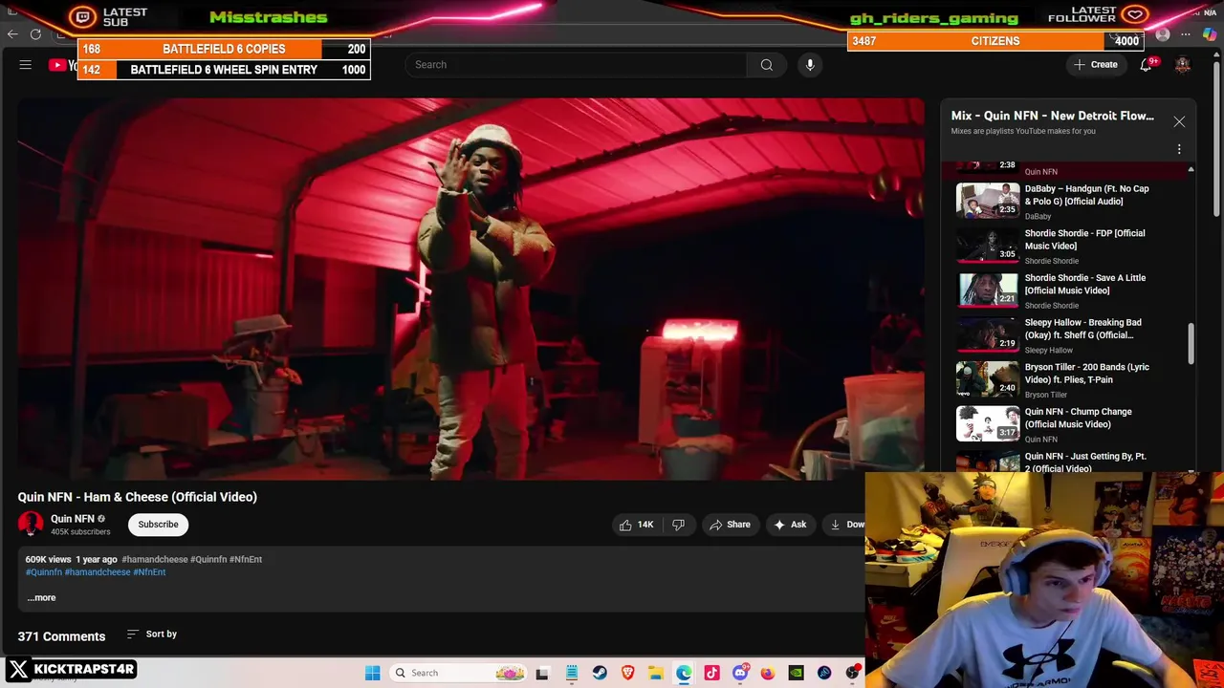This screenshot has width=1224, height=688.
Task: Play Sleepy Hallow Breaking Bad thumbnail
Action: point(988,334)
